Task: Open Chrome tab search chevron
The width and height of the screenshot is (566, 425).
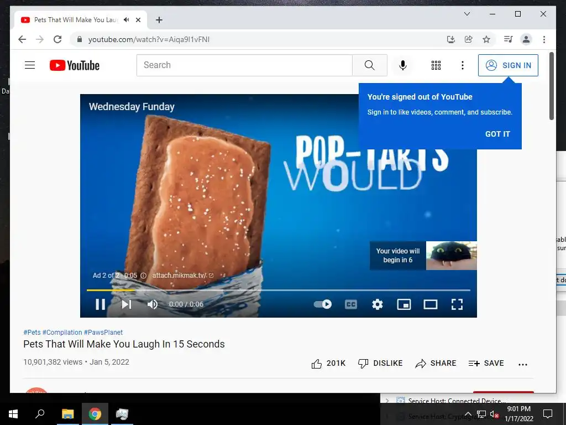Action: point(467,14)
